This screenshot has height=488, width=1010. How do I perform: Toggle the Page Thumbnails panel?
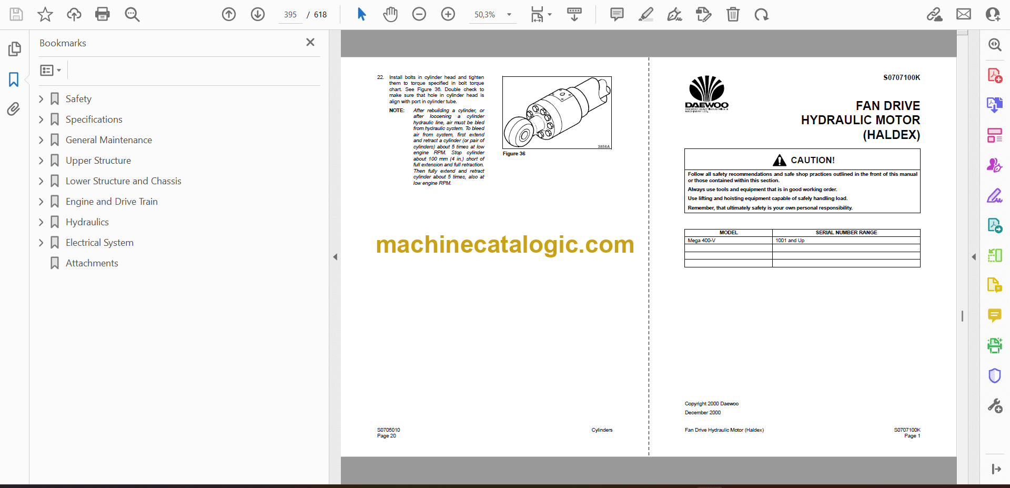[14, 49]
